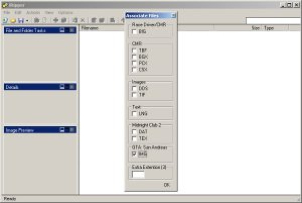Close the Associate Files dialog
The image size is (302, 203).
click(174, 16)
